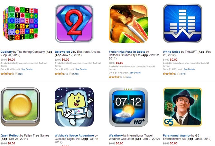
Task: Expand the White Noise rating dropdown arrow
Action: point(179,74)
